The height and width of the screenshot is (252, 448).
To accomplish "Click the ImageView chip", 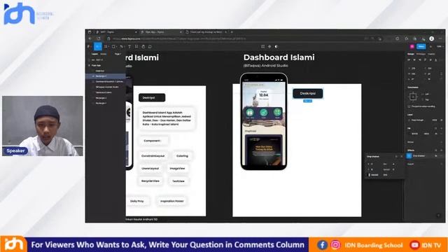I will click(177, 169).
